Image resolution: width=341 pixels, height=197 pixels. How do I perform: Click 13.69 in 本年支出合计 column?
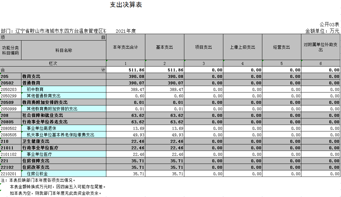coord(125,129)
